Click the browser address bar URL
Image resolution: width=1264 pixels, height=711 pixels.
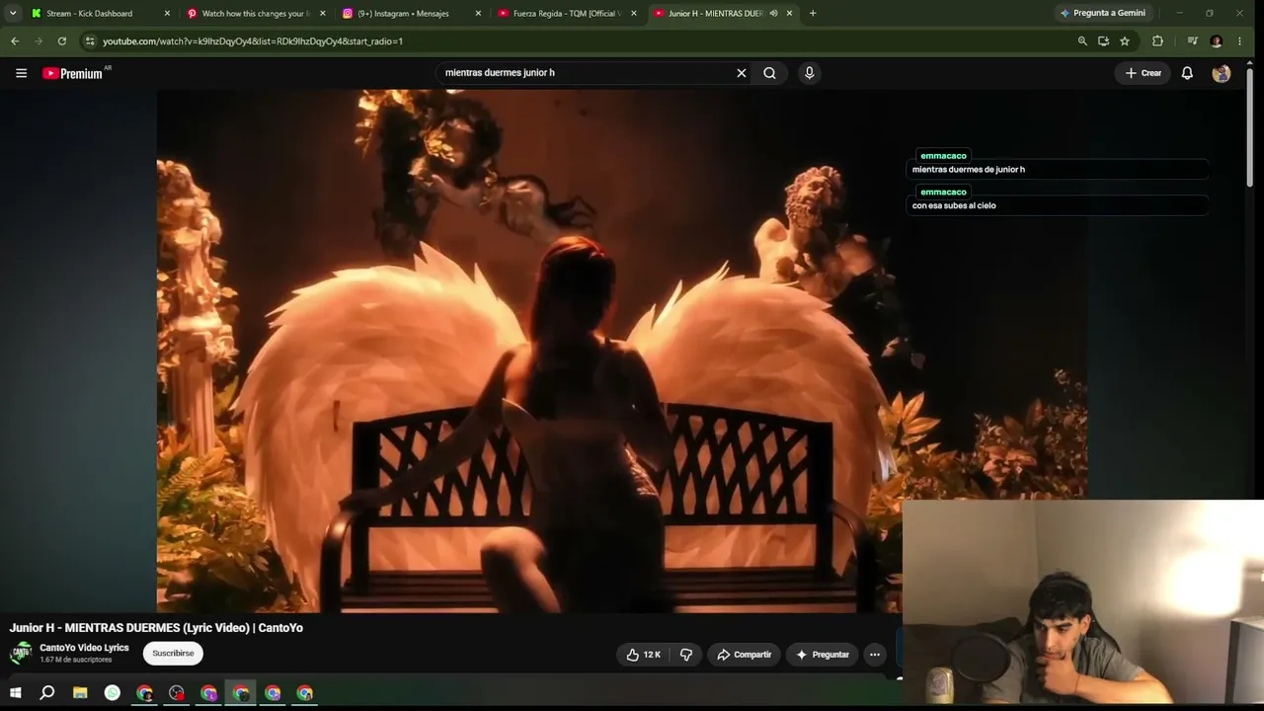click(253, 41)
